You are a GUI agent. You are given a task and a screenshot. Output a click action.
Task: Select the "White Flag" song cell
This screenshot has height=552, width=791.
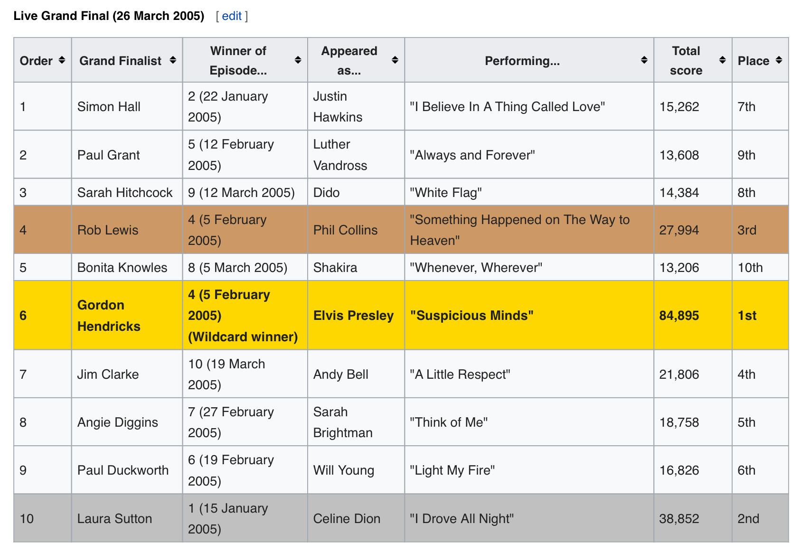click(529, 192)
